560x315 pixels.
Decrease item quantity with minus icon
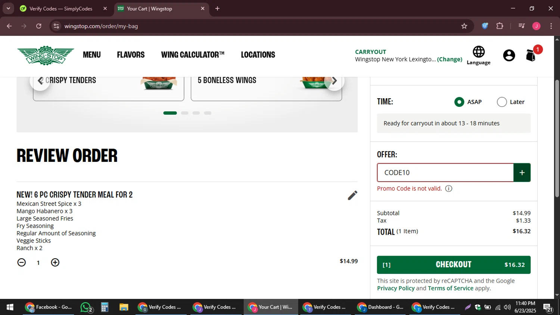[22, 262]
